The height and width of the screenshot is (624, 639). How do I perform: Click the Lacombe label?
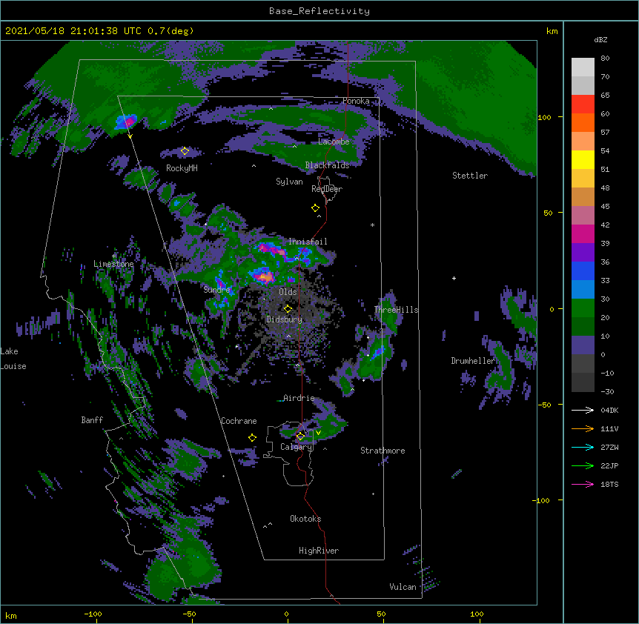pyautogui.click(x=334, y=142)
